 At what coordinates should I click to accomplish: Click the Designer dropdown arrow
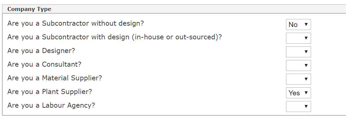coord(306,52)
